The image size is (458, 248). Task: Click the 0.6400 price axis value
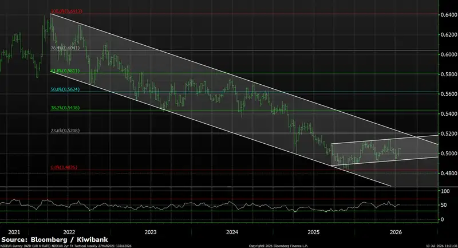(x=449, y=15)
